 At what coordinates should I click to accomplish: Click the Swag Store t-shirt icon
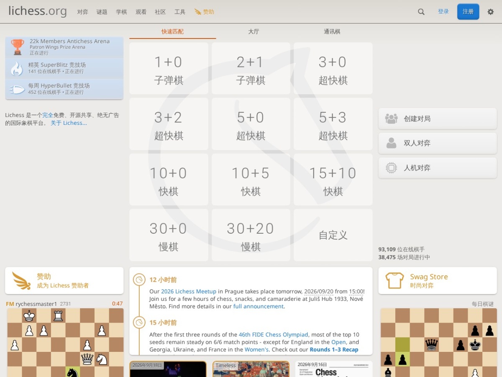394,281
